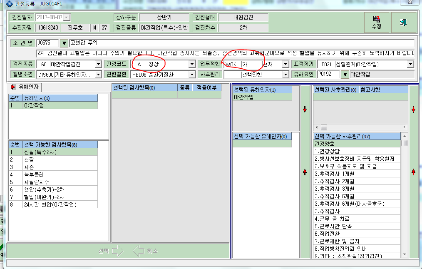This screenshot has width=422, height=269.
Task: Click the red up arrow beside 유해인자 list
Action: click(305, 172)
